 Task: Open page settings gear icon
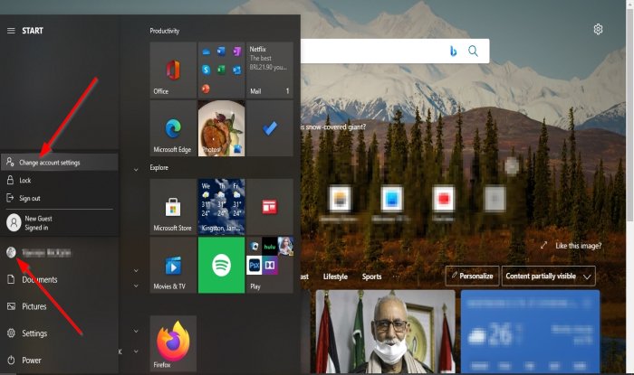pos(598,30)
